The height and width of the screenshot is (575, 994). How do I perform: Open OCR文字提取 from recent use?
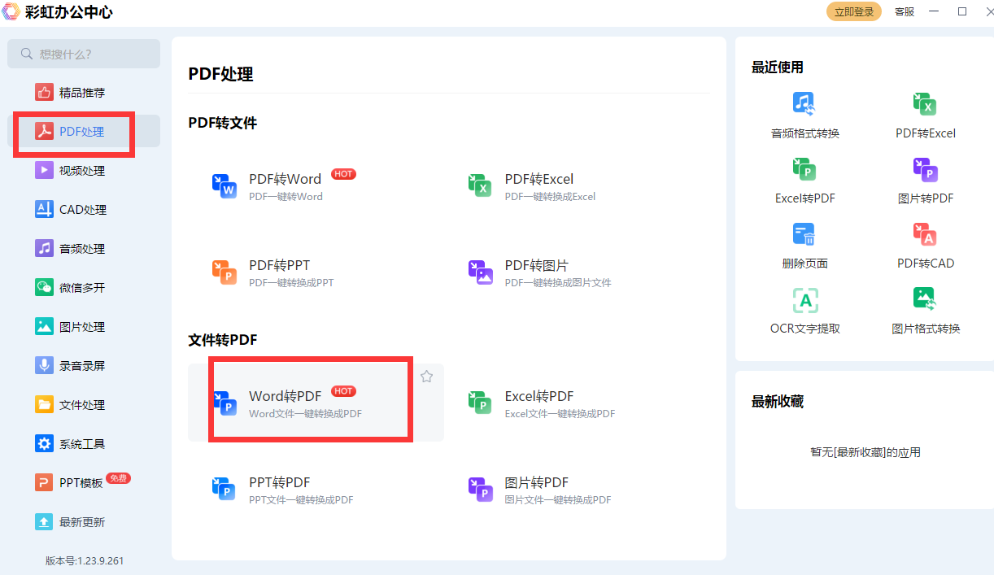(805, 311)
